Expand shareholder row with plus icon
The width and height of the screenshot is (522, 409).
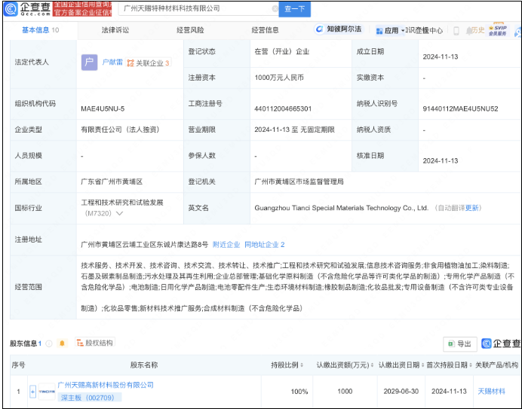[x=32, y=392]
